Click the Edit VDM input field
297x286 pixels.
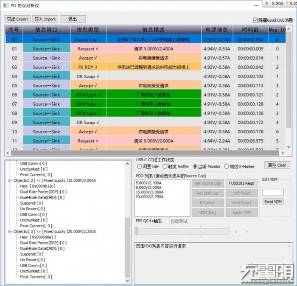tap(273, 192)
